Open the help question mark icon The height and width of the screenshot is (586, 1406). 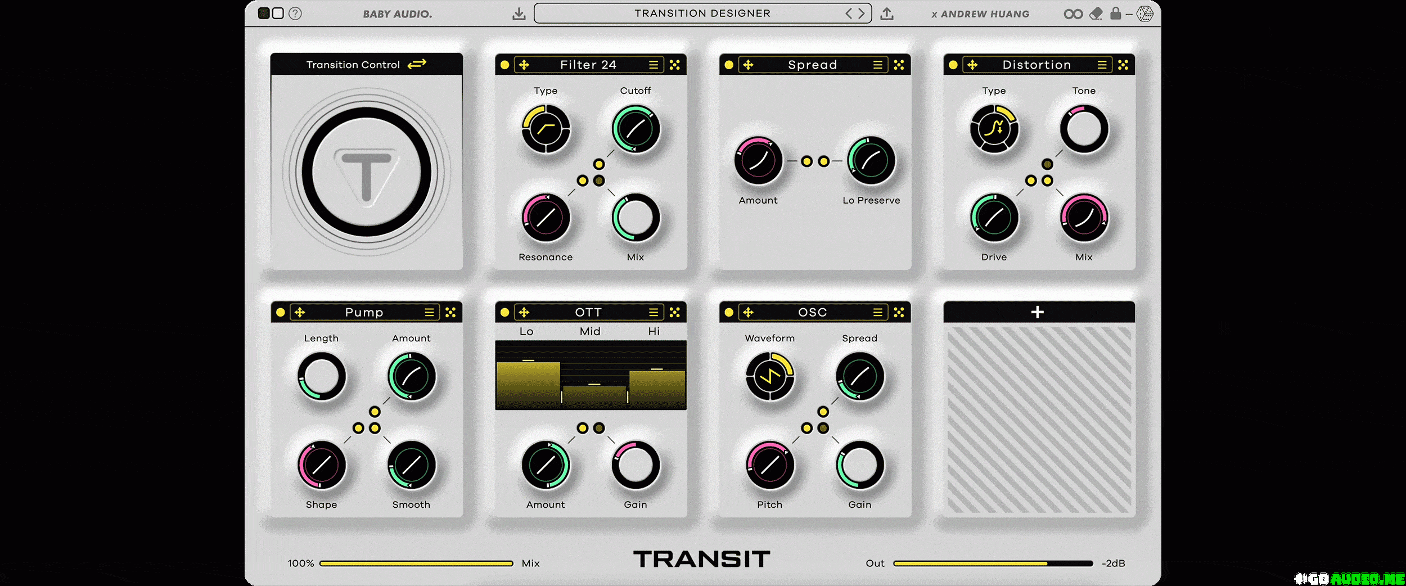(x=295, y=13)
